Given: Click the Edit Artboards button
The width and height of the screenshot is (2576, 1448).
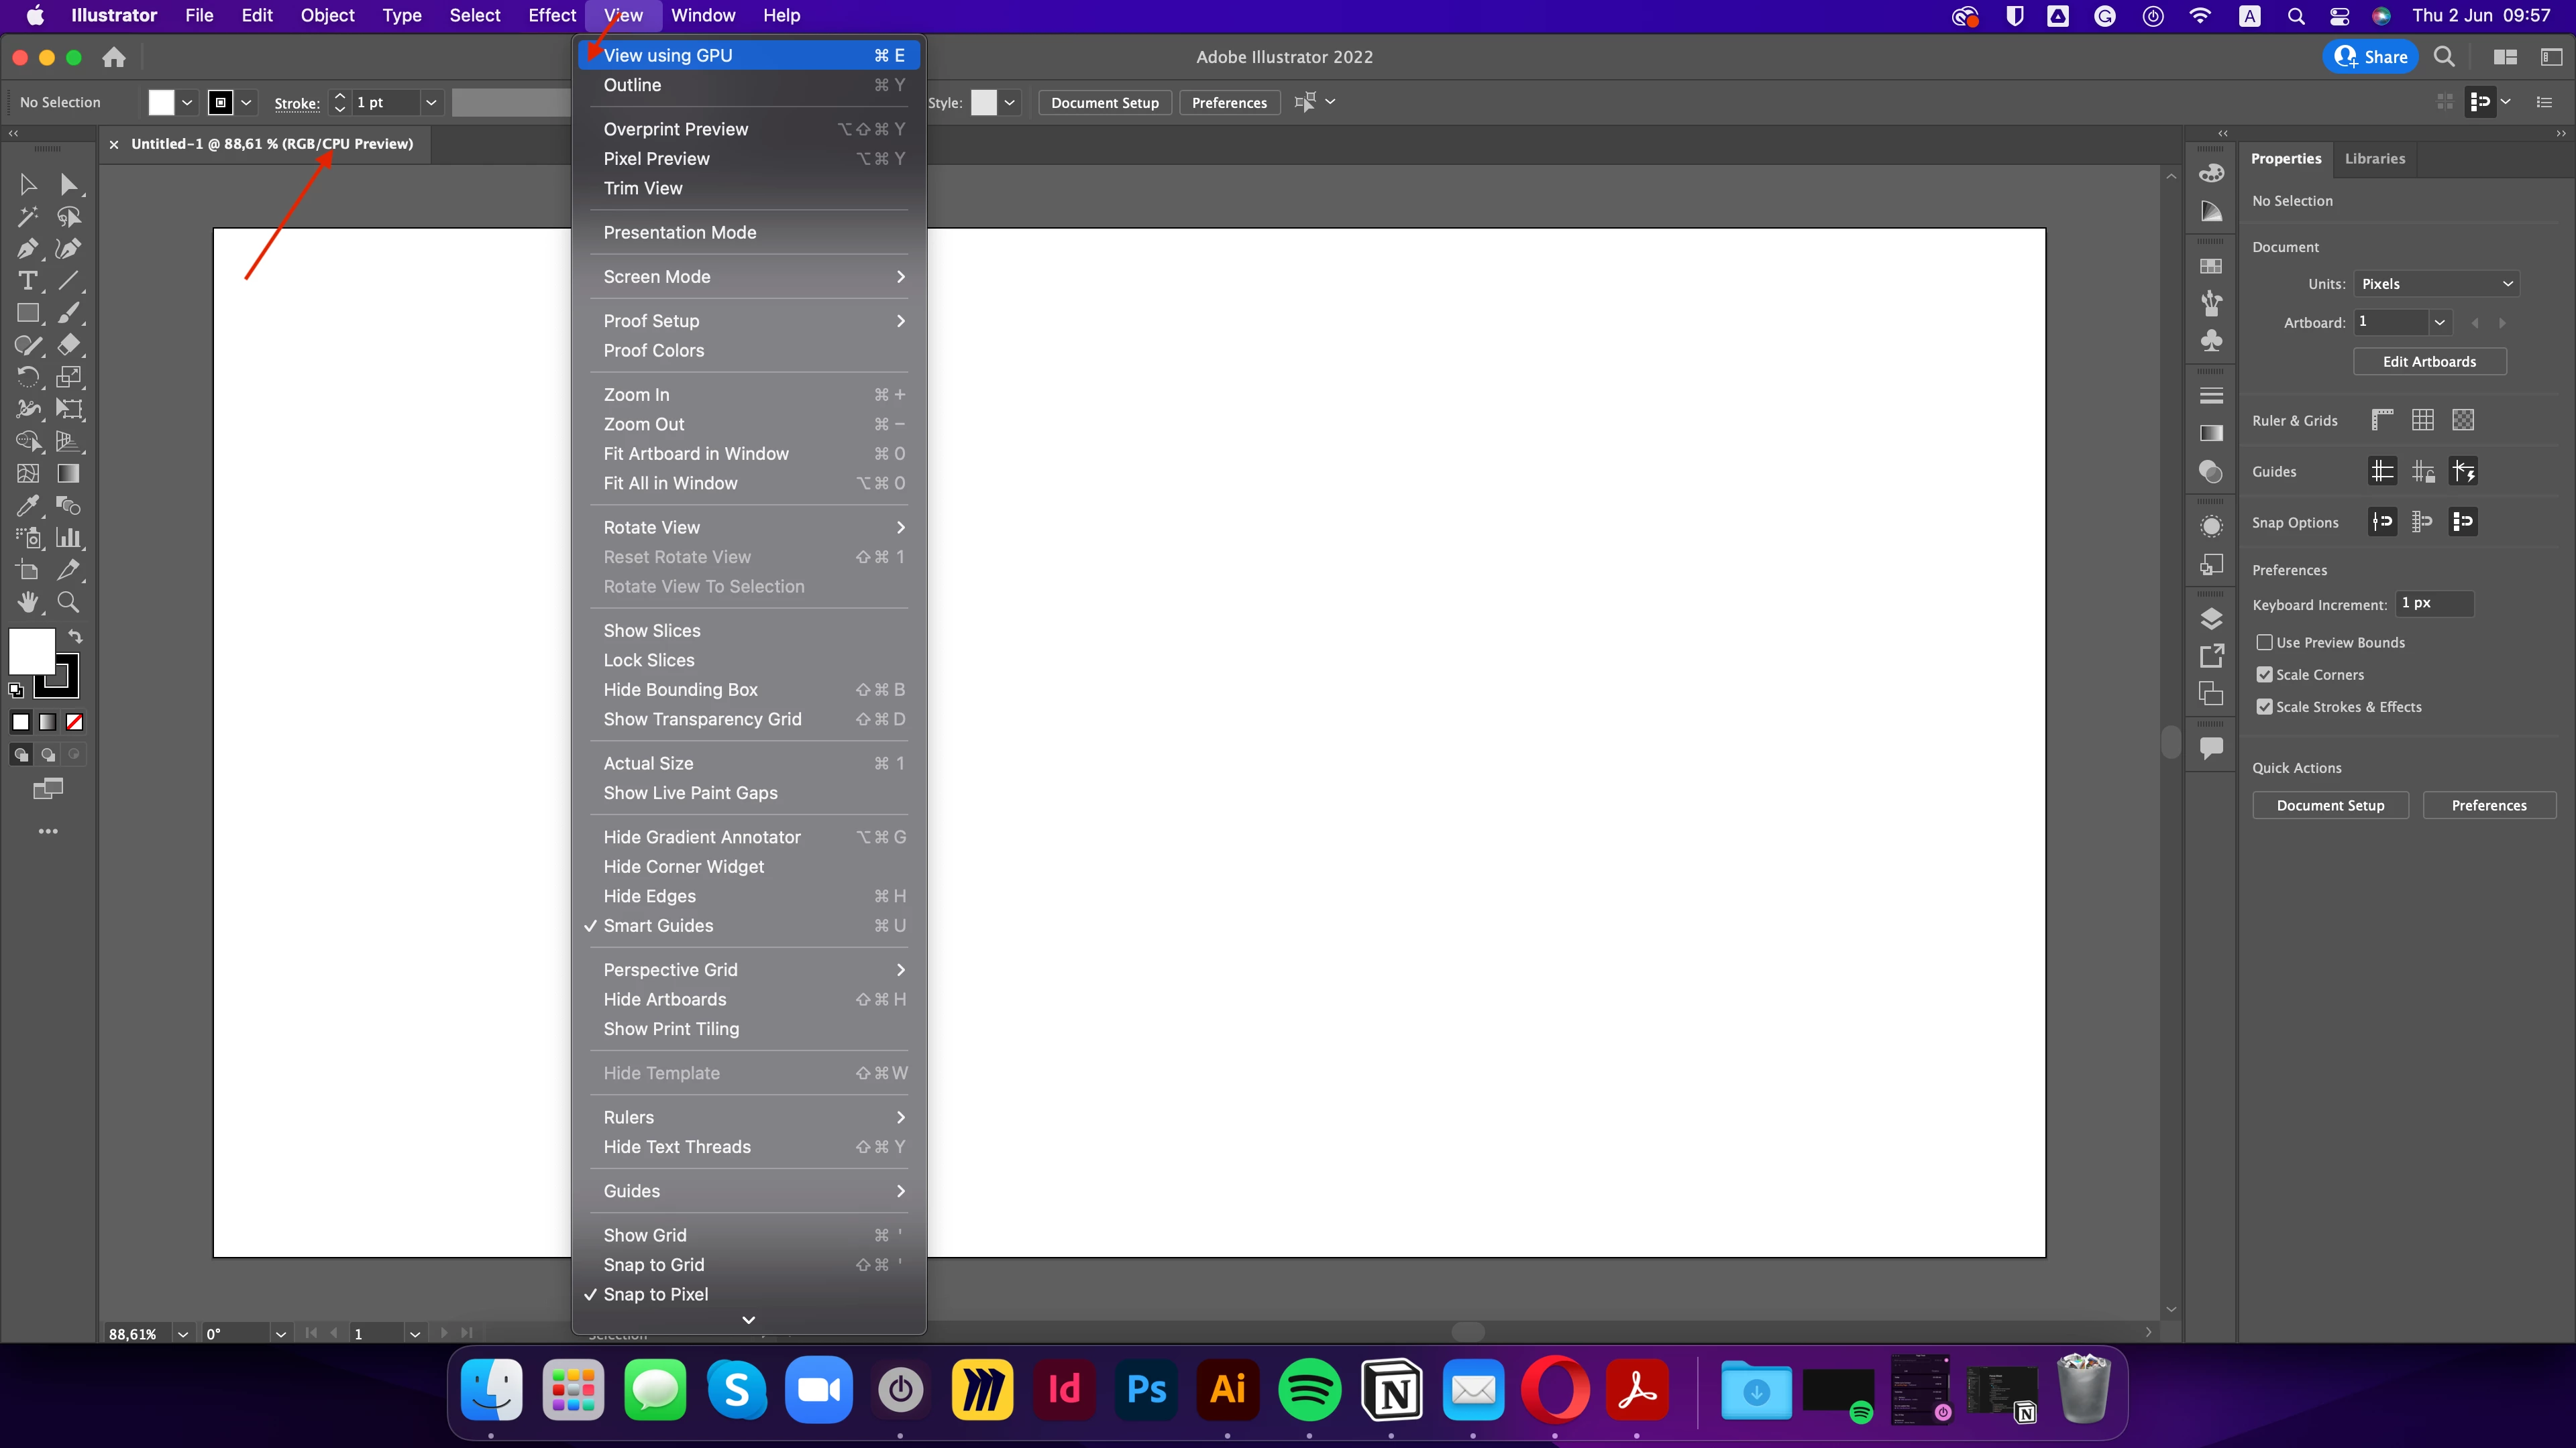Looking at the screenshot, I should tap(2428, 362).
